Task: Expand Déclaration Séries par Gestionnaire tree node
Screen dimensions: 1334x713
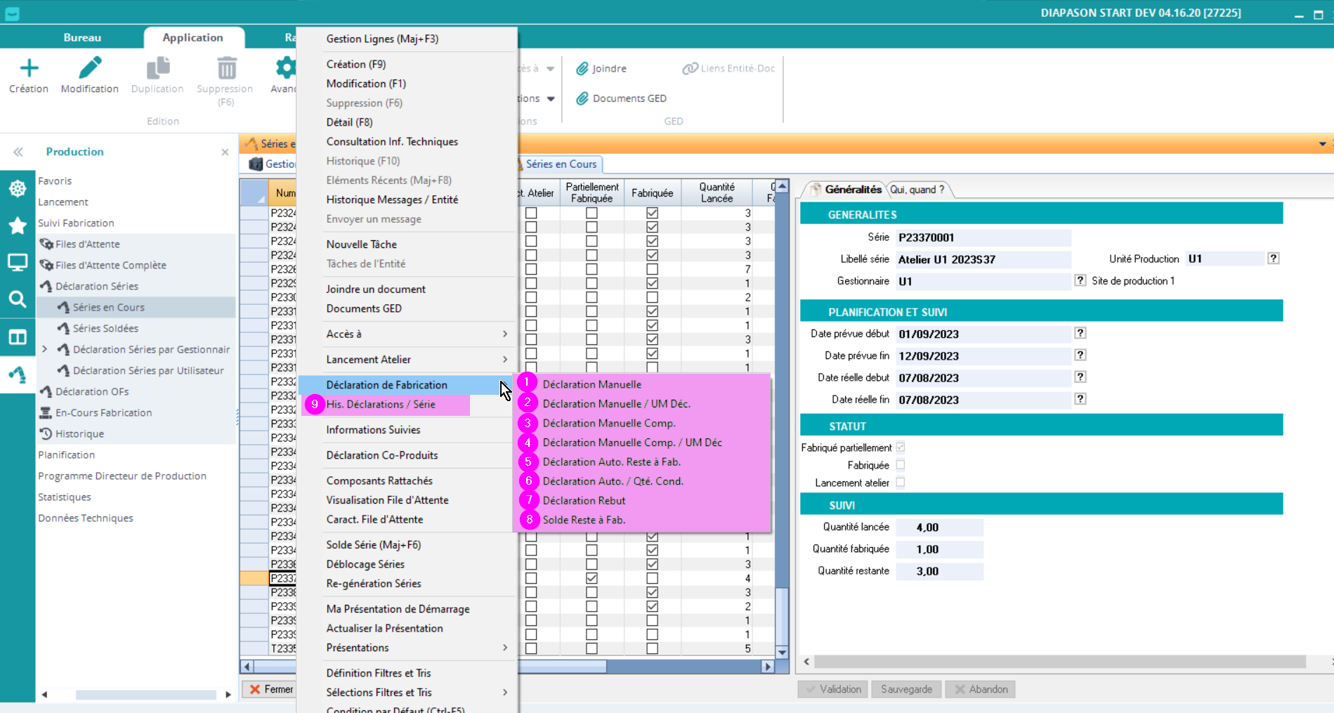Action: click(x=45, y=349)
